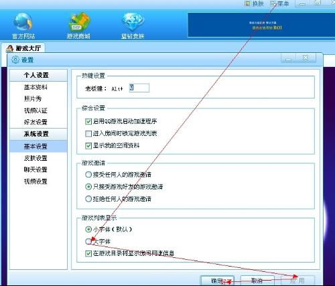This screenshot has height=286, width=335.
Task: Enable 进入房间时锁定游戏列表 checkbox
Action: point(88,133)
